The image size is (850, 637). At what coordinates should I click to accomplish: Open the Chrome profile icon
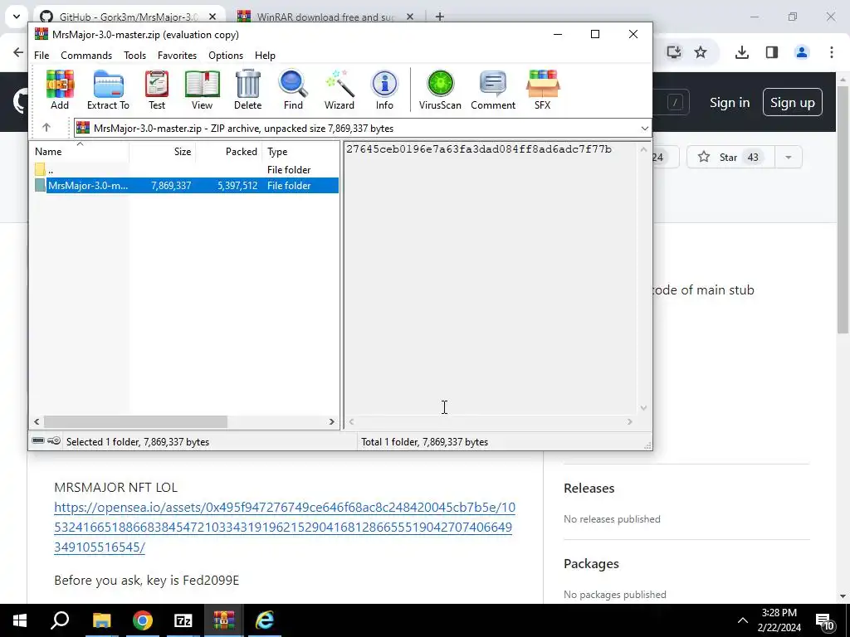click(802, 52)
